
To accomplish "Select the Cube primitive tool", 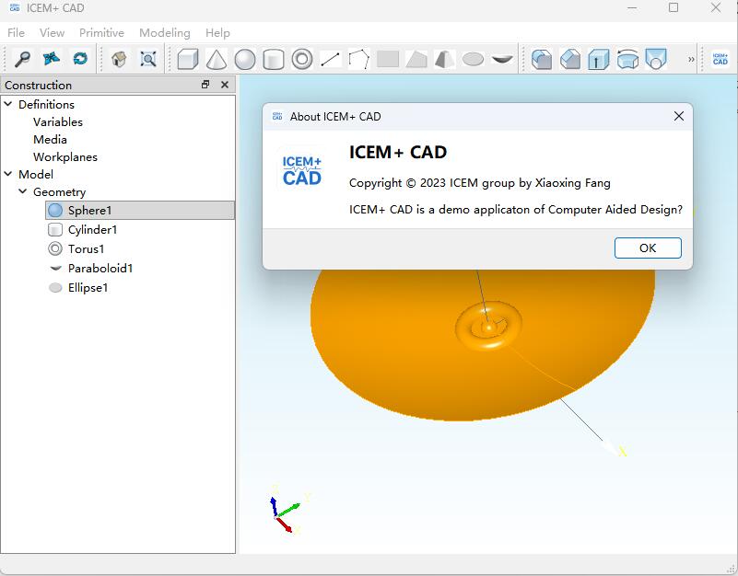I will (186, 58).
